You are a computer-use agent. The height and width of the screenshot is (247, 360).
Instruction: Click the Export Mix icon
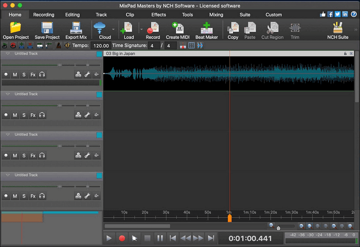tap(76, 28)
